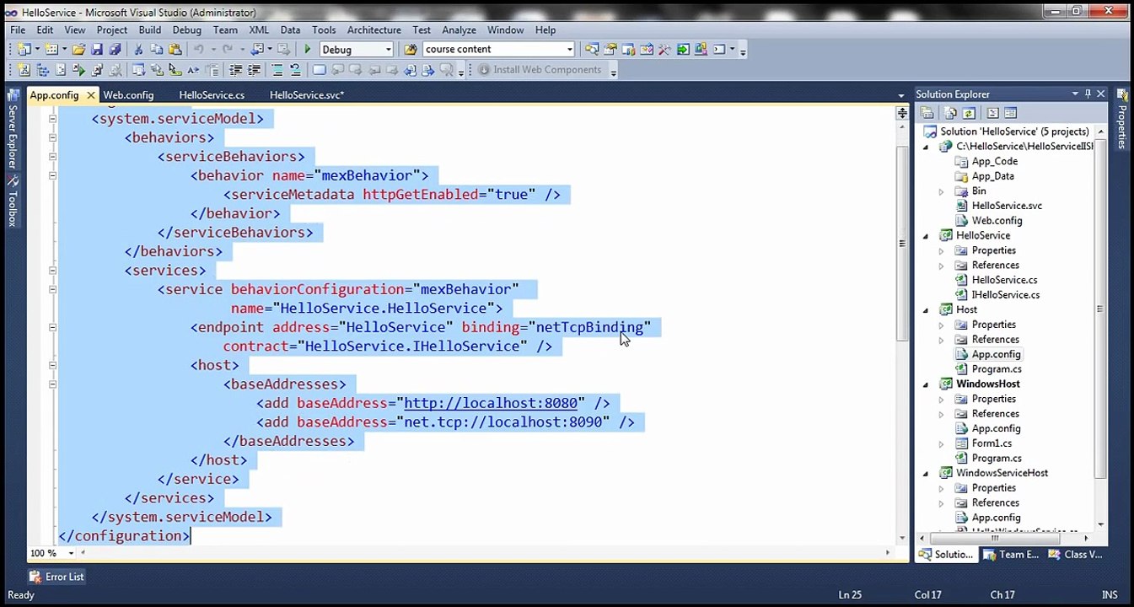The width and height of the screenshot is (1134, 607).
Task: Open the course content find combo box
Action: point(499,50)
